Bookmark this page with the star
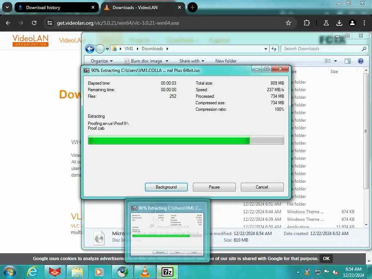 click(x=288, y=23)
